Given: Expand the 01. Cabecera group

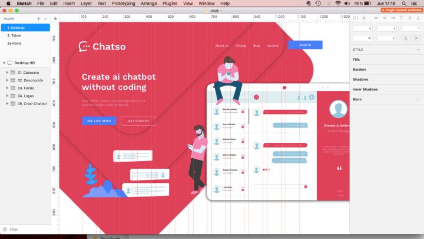Looking at the screenshot, I should (7, 73).
